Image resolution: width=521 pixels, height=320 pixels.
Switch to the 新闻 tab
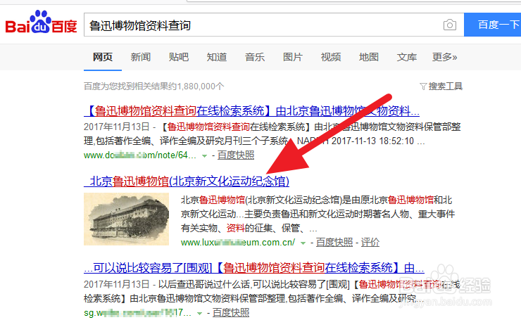141,57
